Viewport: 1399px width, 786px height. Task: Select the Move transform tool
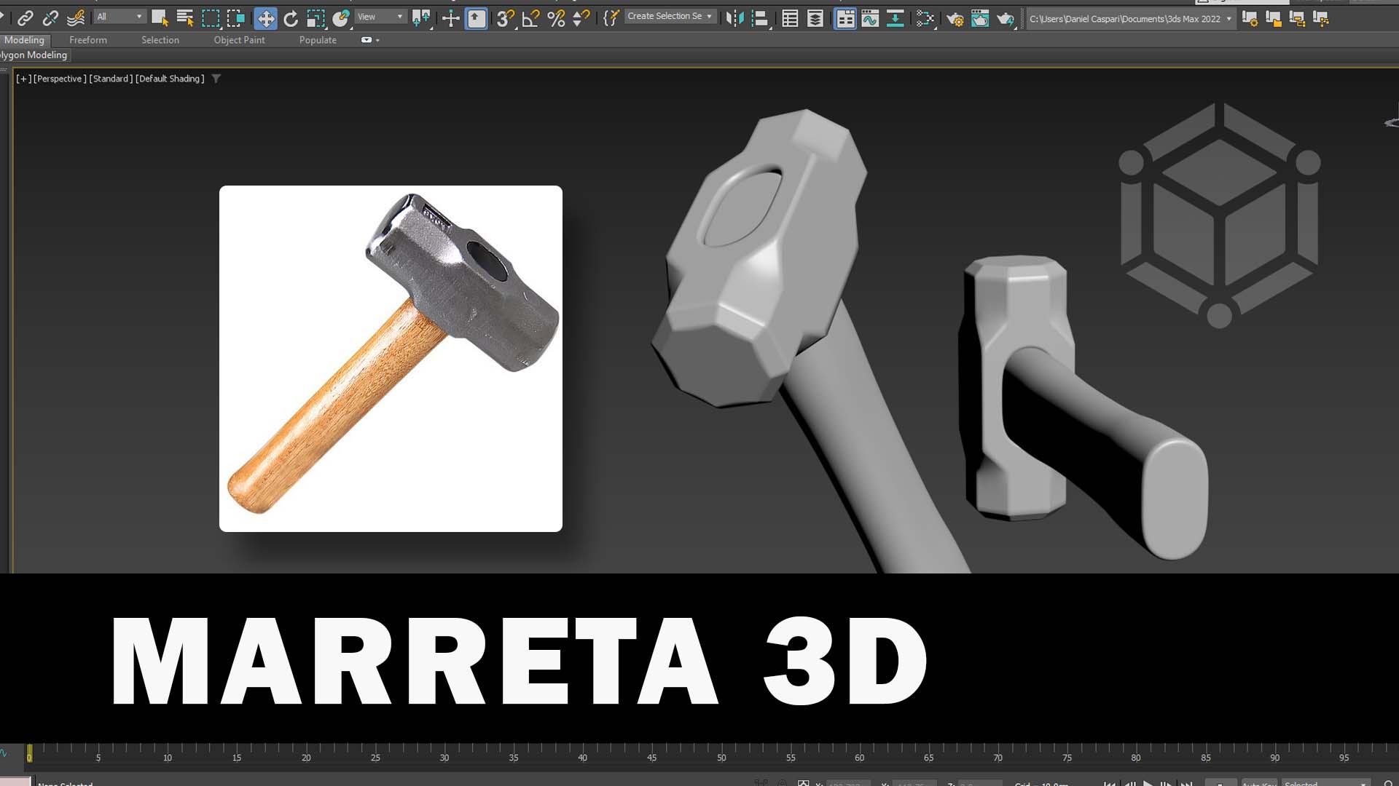[266, 19]
